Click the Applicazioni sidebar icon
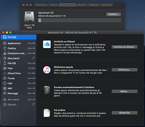Image resolution: width=145 pixels, height=127 pixels. pos(5,43)
